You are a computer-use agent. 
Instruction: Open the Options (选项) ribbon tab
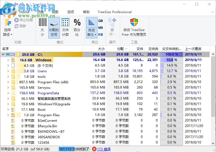(x=71, y=12)
